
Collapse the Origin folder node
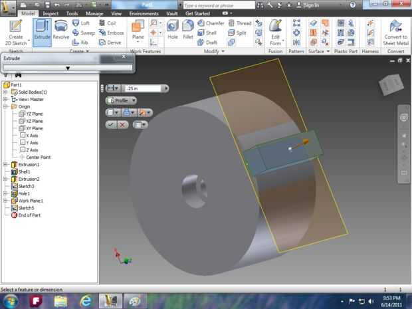(5, 106)
